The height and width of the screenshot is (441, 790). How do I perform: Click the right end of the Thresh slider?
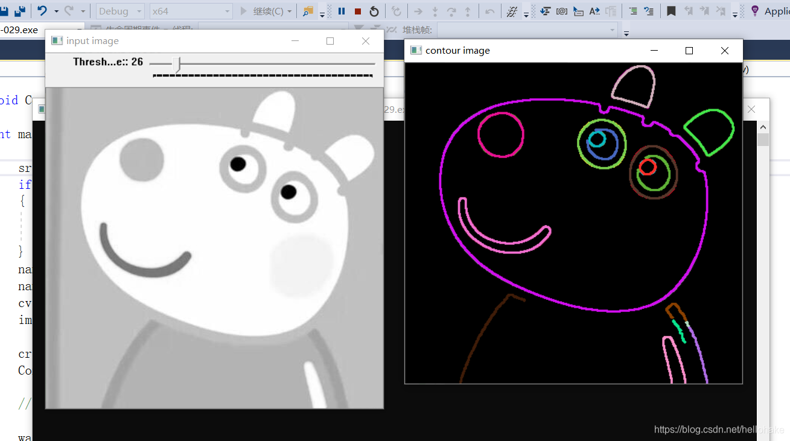click(374, 63)
